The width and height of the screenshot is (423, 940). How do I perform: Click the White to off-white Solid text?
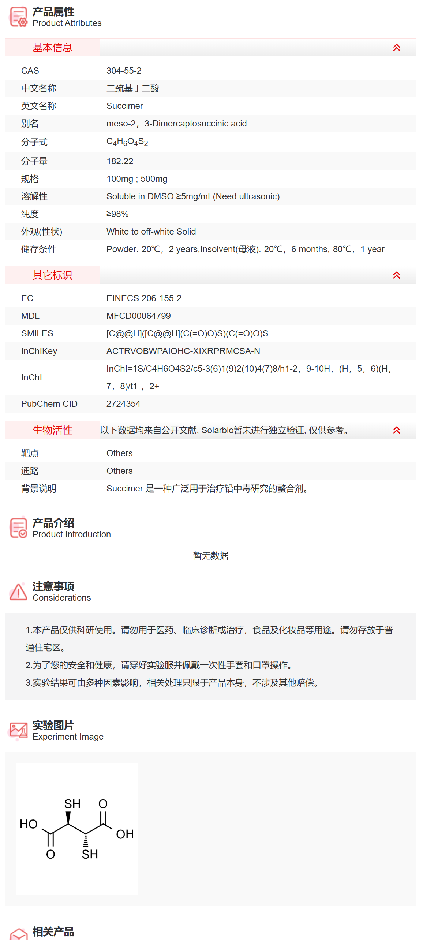[151, 232]
